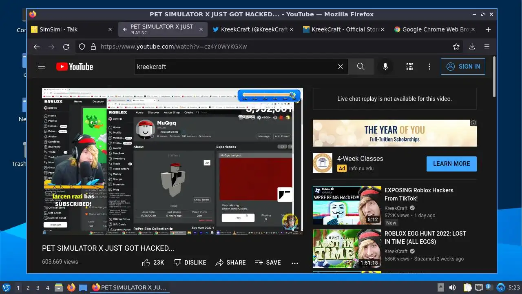
Task: Close the PET SIMULATOR X tab
Action: click(x=201, y=29)
